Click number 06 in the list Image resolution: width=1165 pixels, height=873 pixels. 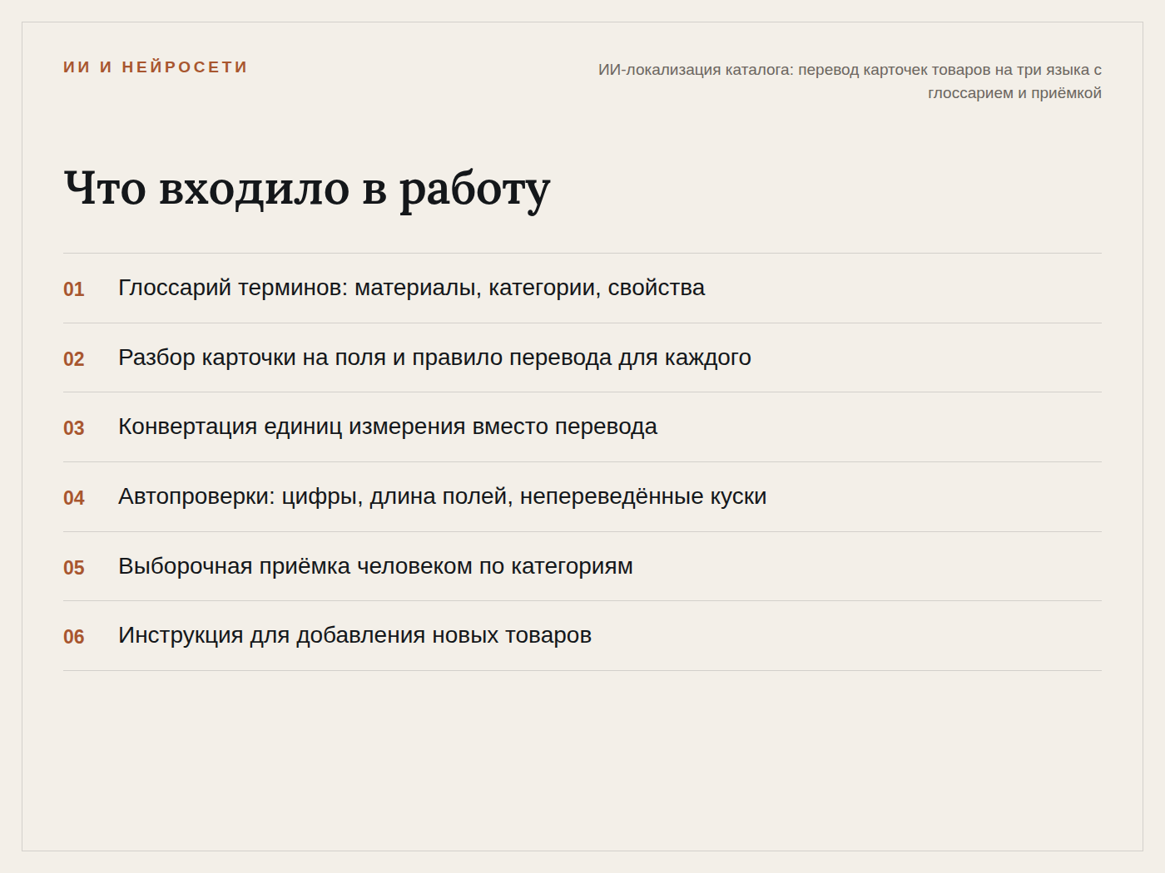click(74, 637)
